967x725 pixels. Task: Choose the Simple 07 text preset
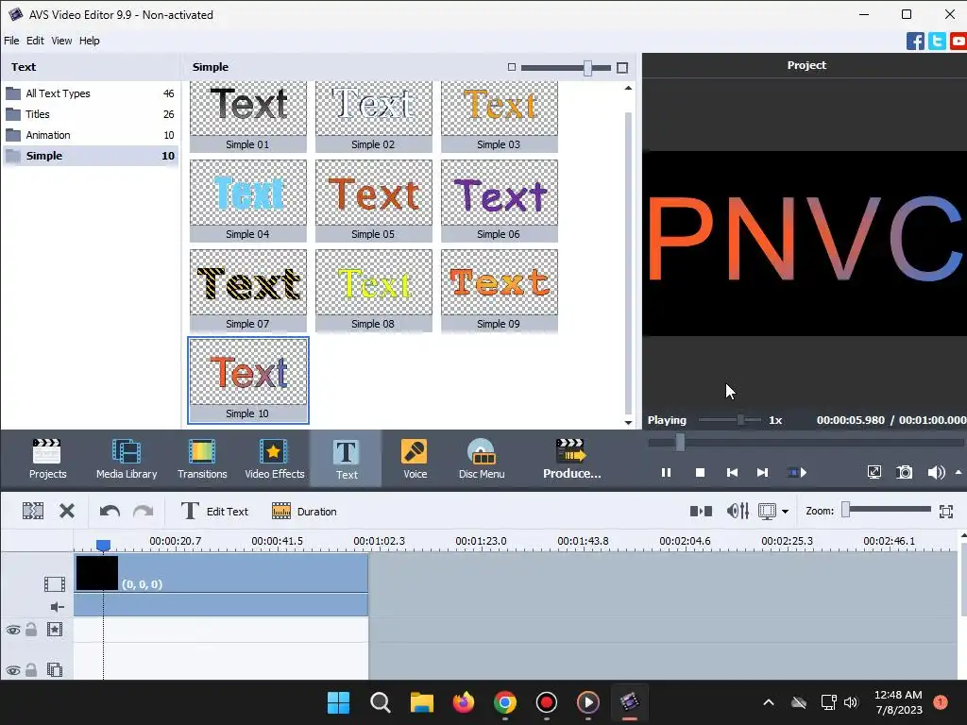pos(248,291)
